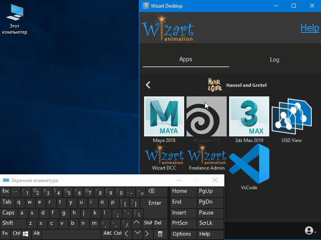
Task: Switch to the Log tab
Action: tap(274, 59)
